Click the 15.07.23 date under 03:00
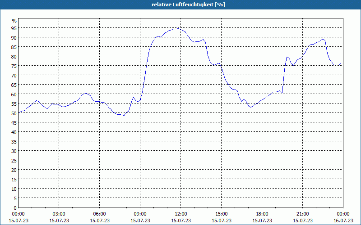Viewport: 361px width, 225px height. coord(59,220)
